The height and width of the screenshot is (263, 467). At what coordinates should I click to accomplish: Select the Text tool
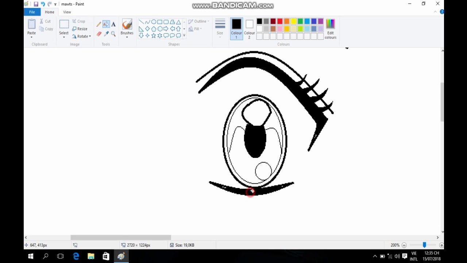coord(113,24)
